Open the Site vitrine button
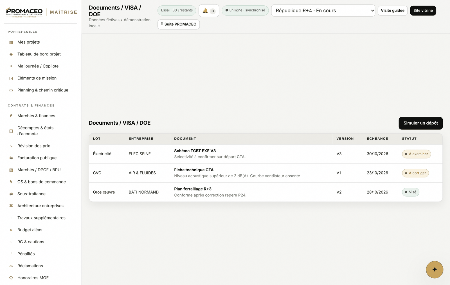The height and width of the screenshot is (285, 450). pyautogui.click(x=423, y=11)
